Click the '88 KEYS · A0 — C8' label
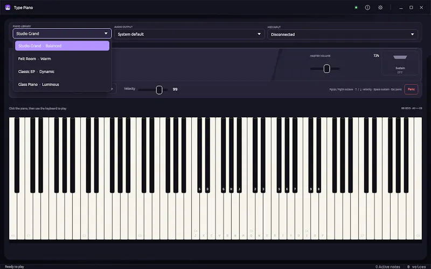 [412, 108]
